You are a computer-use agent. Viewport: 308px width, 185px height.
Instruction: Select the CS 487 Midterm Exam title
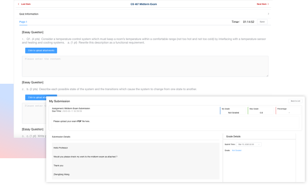(x=144, y=4)
